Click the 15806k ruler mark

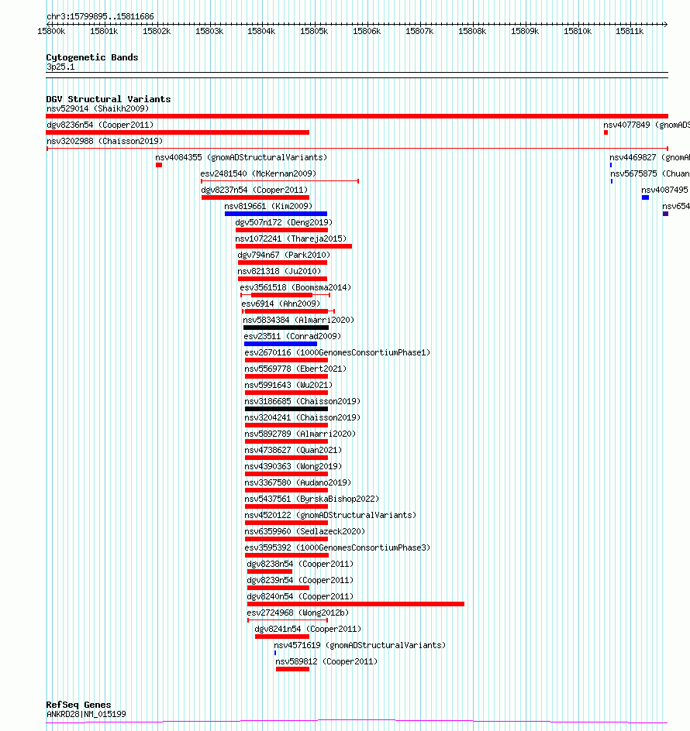(x=367, y=31)
